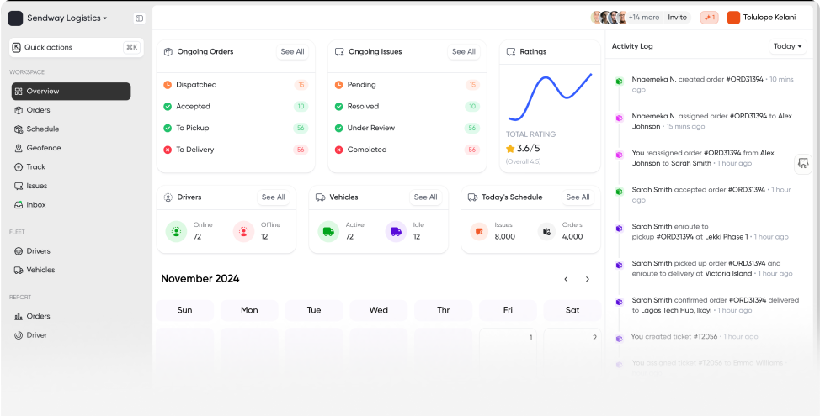Viewport: 820px width, 416px height.
Task: Click the Under Review issues row
Action: click(407, 128)
